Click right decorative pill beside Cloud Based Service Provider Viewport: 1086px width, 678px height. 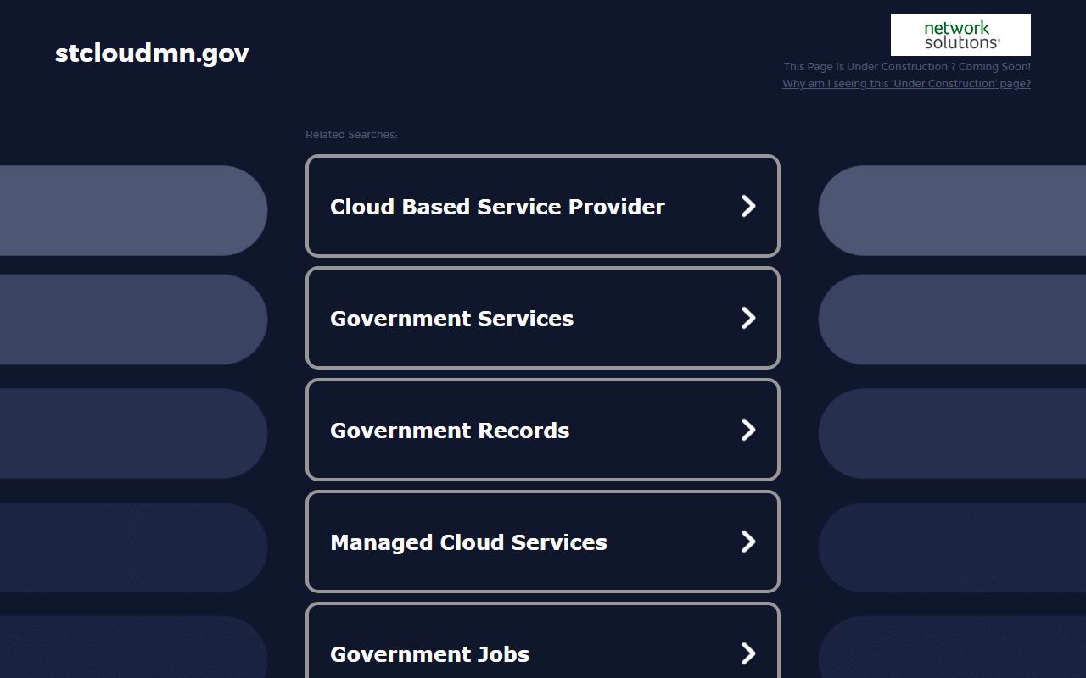coord(952,210)
